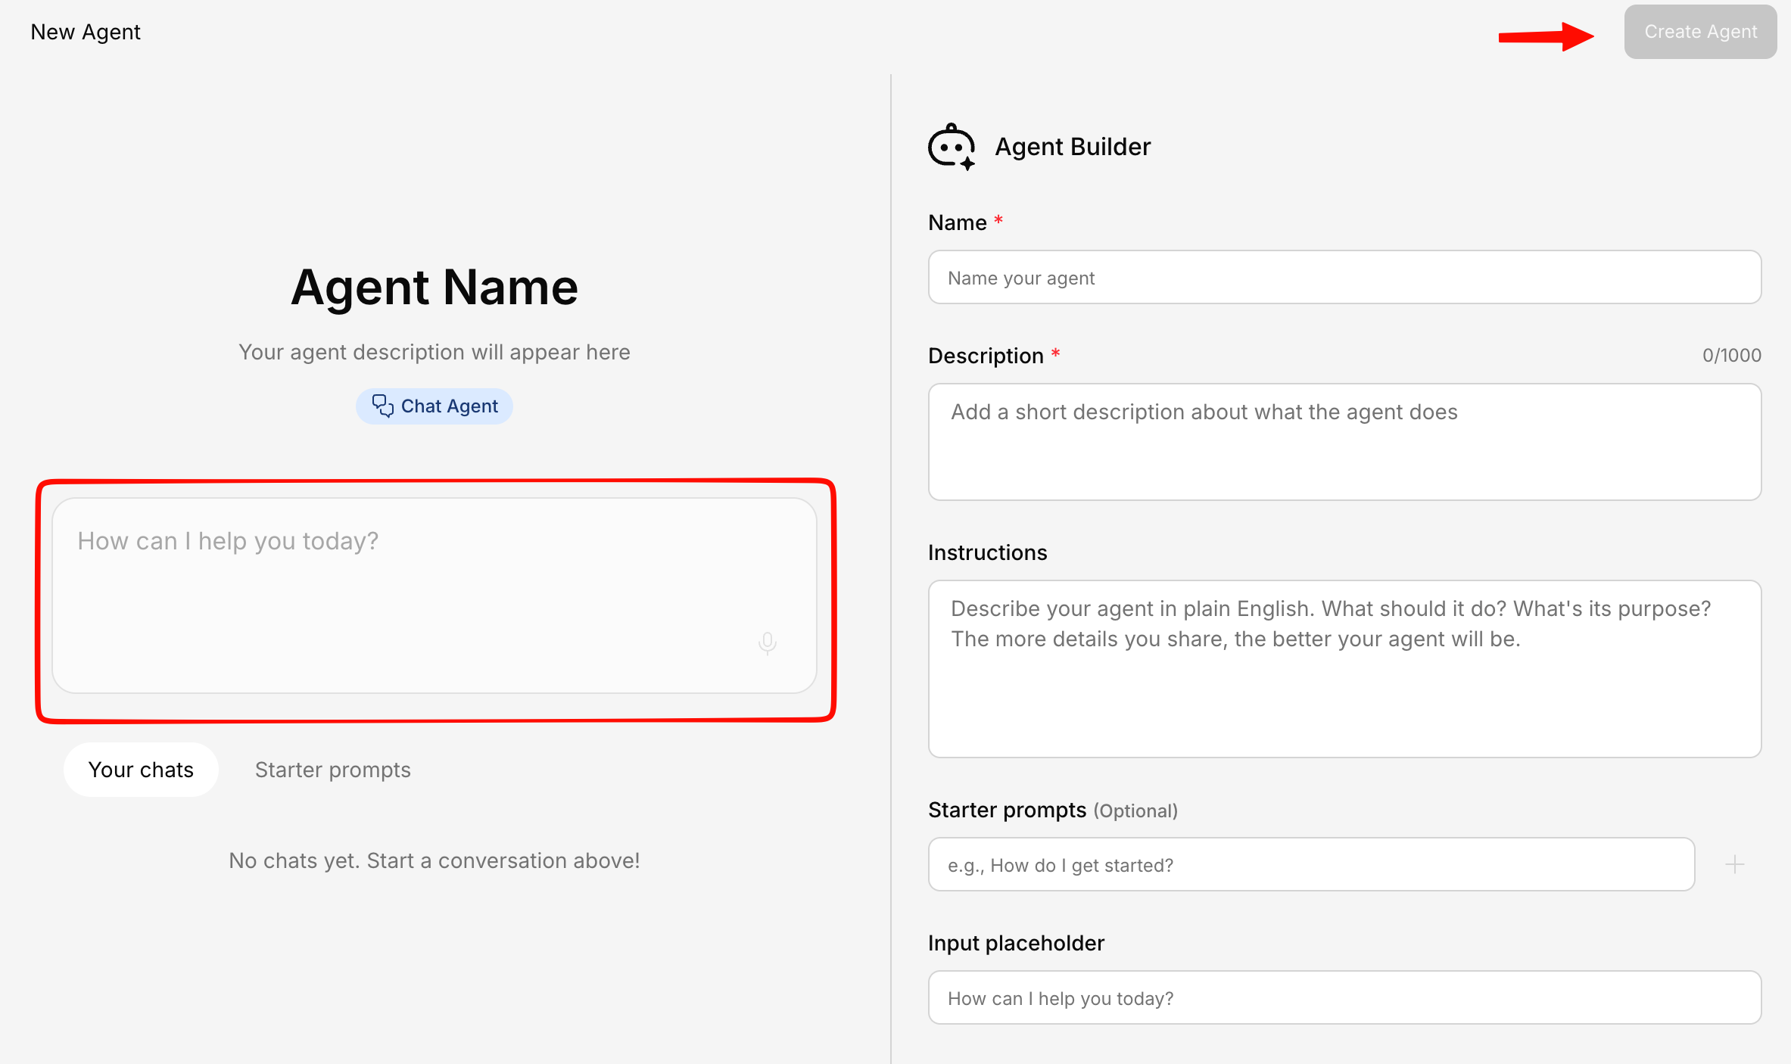Focus the Name your agent field
This screenshot has width=1791, height=1064.
pyautogui.click(x=1344, y=278)
